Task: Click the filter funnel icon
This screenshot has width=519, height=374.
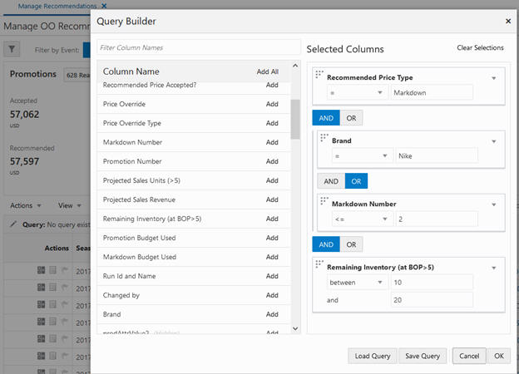Action: click(12, 49)
